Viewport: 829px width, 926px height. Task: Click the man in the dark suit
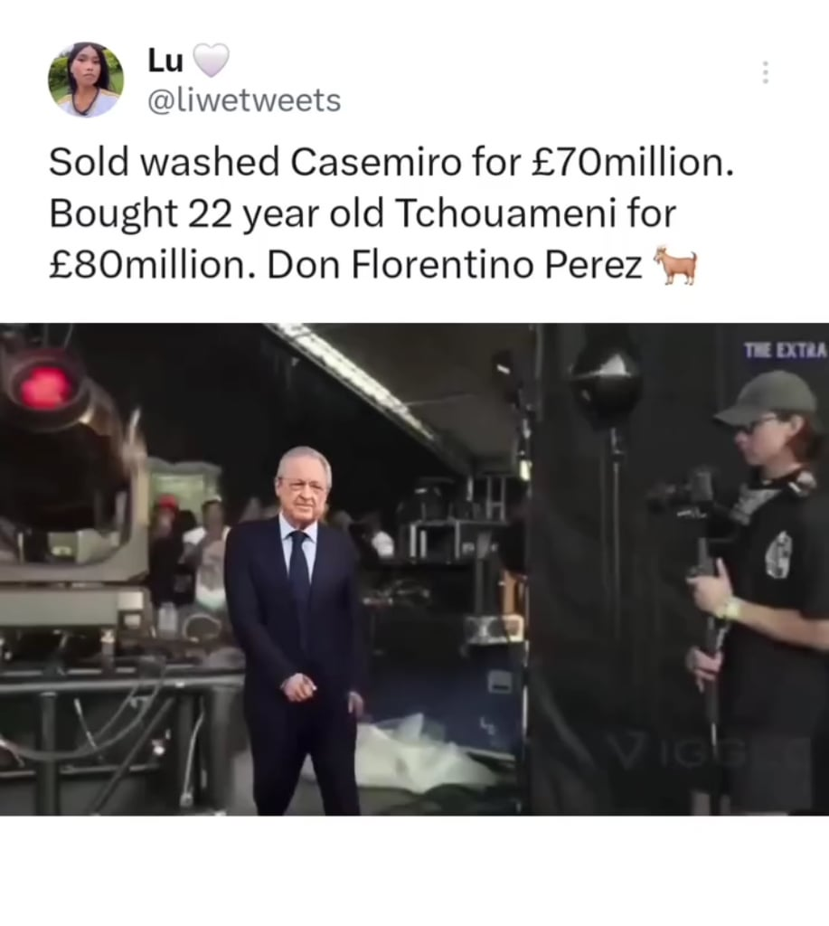click(296, 630)
